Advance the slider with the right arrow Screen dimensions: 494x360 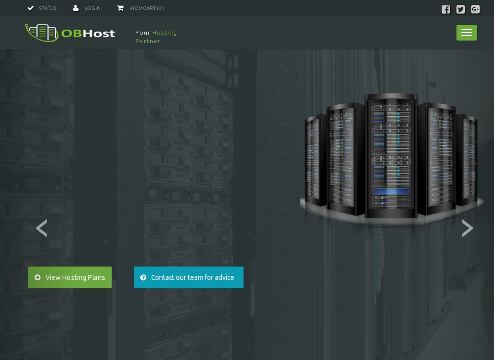click(x=467, y=228)
